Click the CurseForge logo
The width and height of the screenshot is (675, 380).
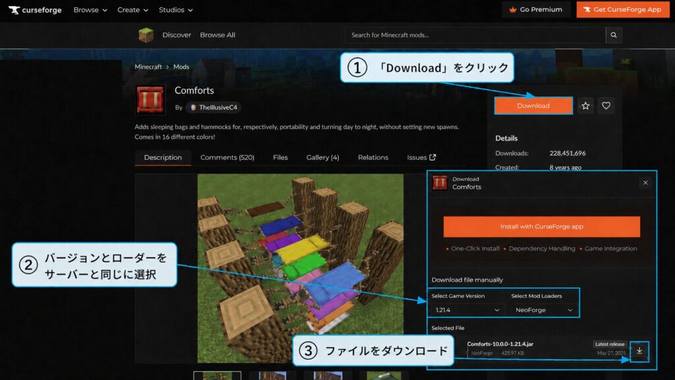36,9
